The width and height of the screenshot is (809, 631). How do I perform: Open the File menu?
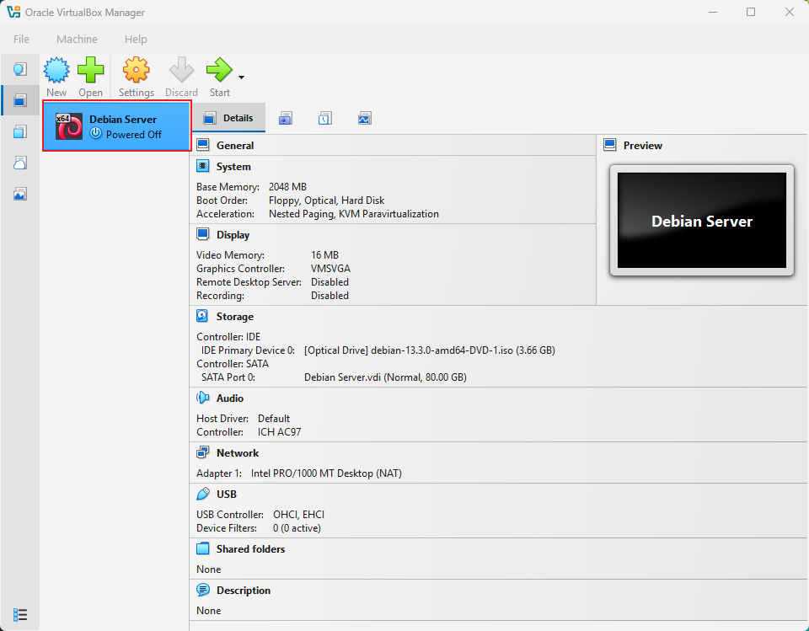21,39
